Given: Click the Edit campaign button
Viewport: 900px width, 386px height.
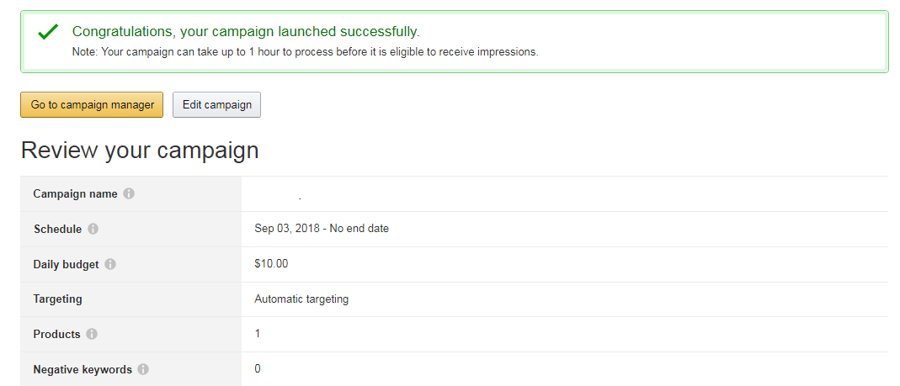Looking at the screenshot, I should click(217, 105).
